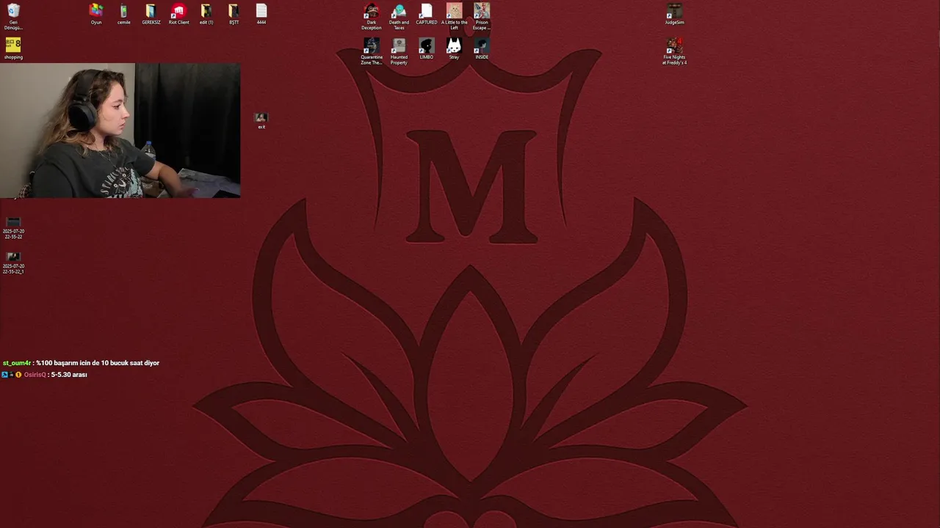Select the 2025-07-20 22-55-22_1 file
The image size is (940, 528).
tap(13, 263)
